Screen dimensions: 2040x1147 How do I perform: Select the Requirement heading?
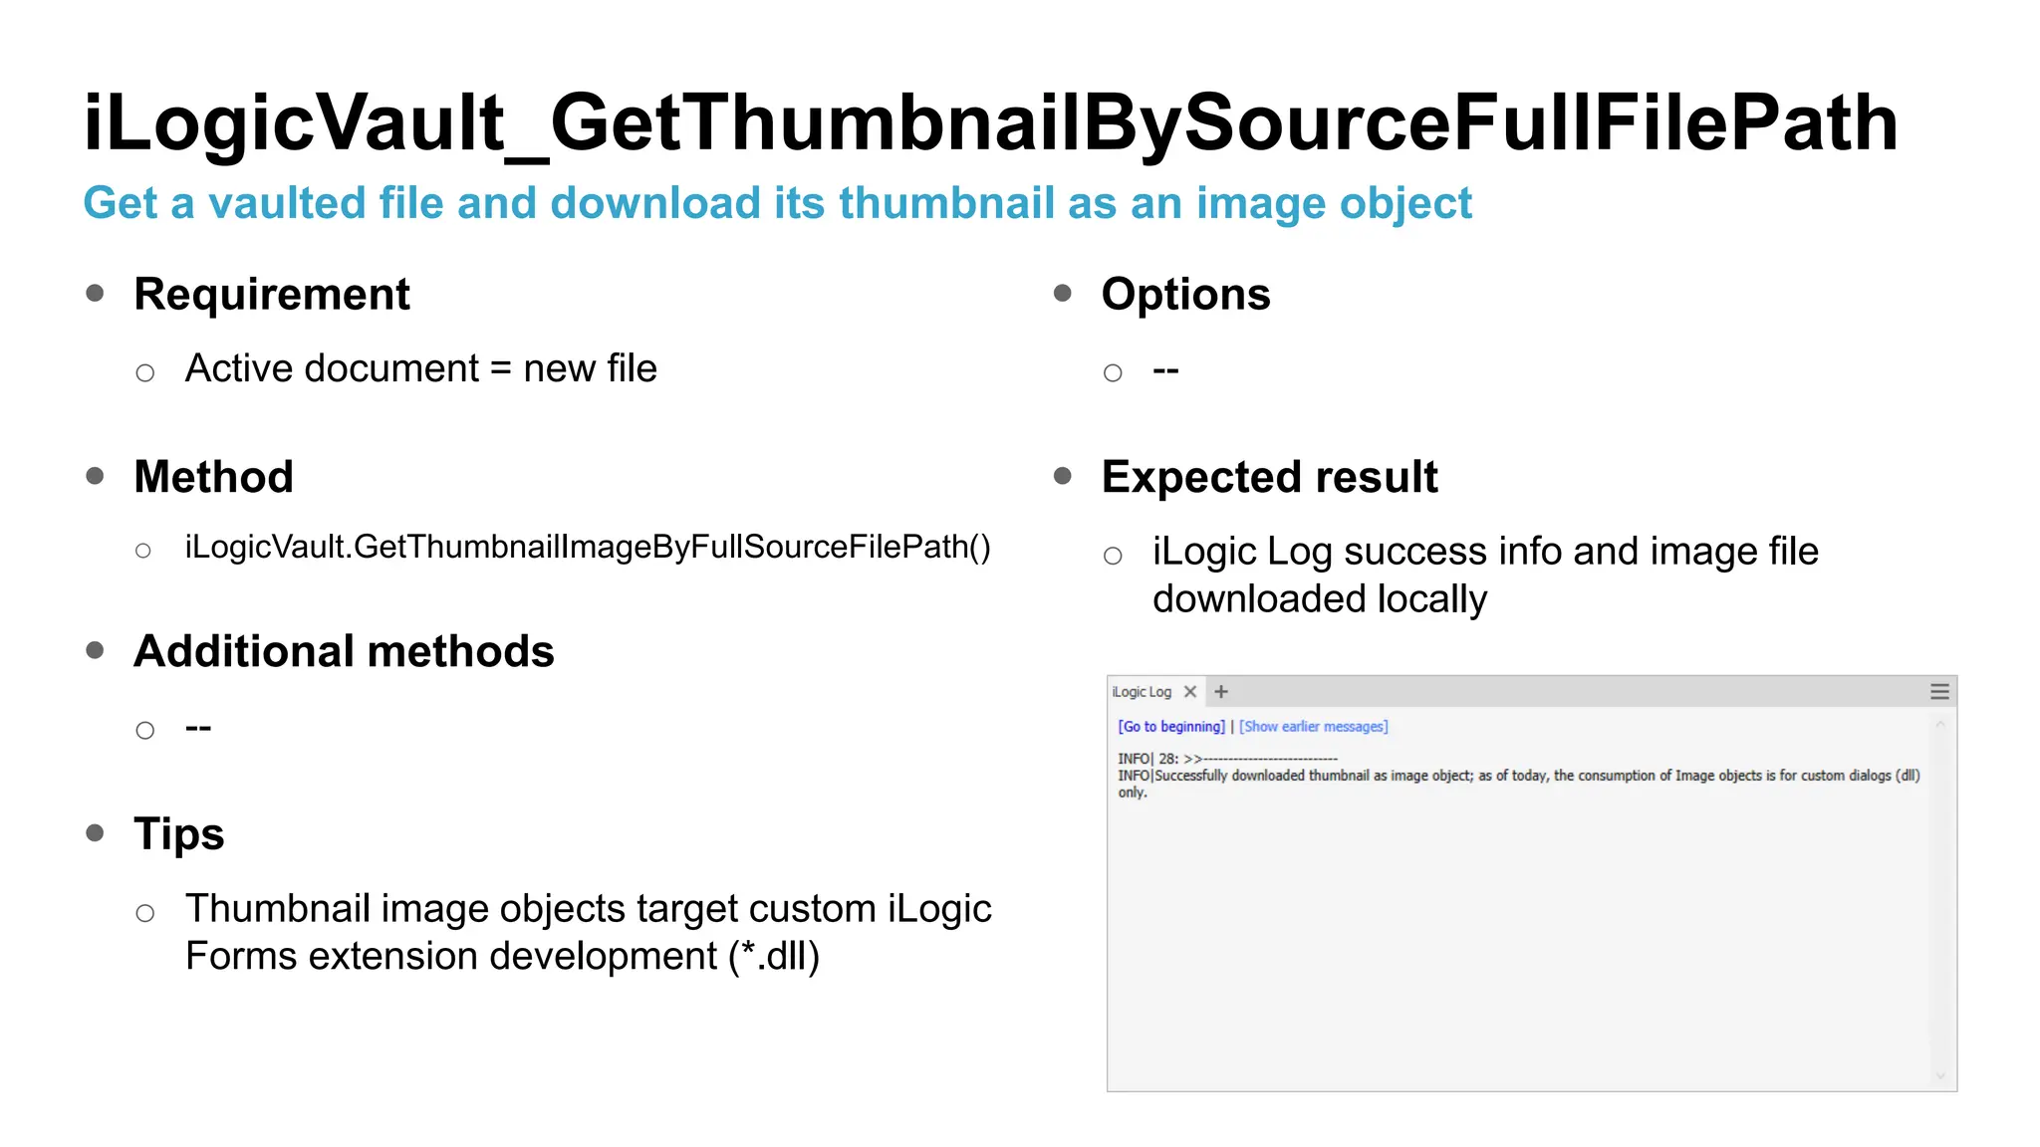click(x=271, y=294)
